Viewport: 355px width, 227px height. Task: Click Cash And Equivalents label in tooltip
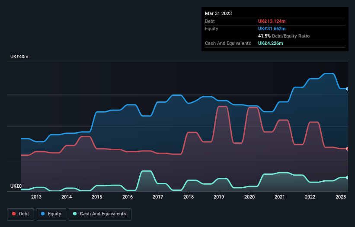coord(228,43)
